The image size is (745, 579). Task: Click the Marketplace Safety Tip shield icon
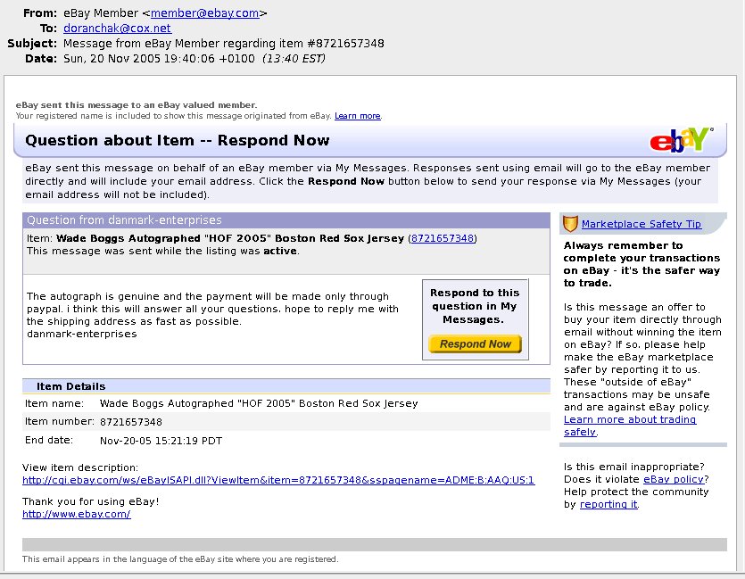tap(570, 224)
